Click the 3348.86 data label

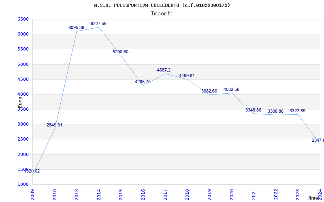[253, 110]
